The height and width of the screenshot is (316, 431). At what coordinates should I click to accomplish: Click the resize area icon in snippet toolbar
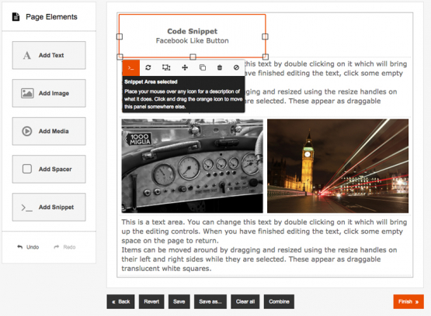coord(166,67)
